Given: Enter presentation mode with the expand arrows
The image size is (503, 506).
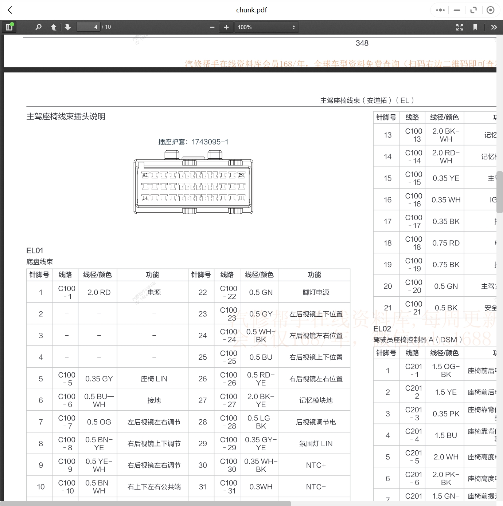Looking at the screenshot, I should [x=459, y=27].
